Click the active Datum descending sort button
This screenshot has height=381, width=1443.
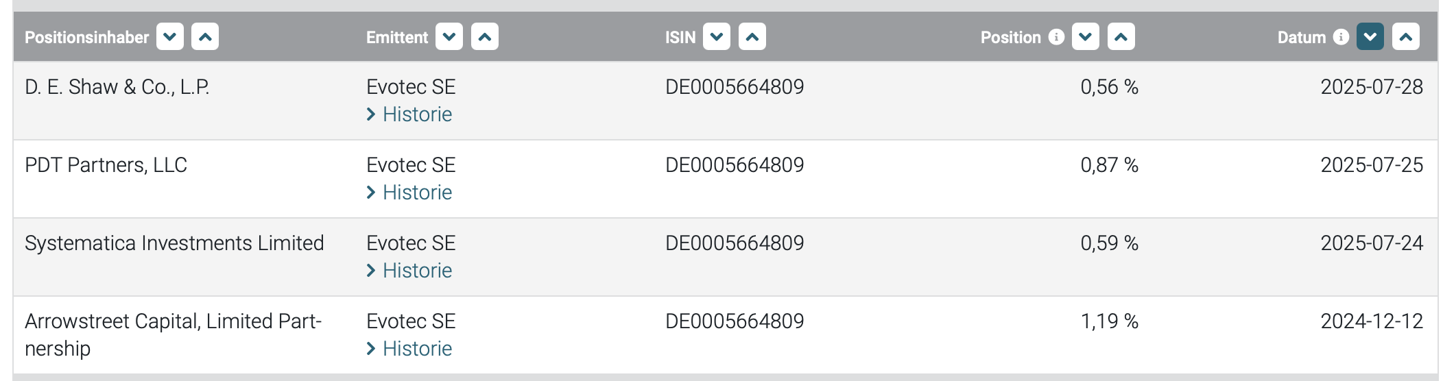pyautogui.click(x=1370, y=37)
